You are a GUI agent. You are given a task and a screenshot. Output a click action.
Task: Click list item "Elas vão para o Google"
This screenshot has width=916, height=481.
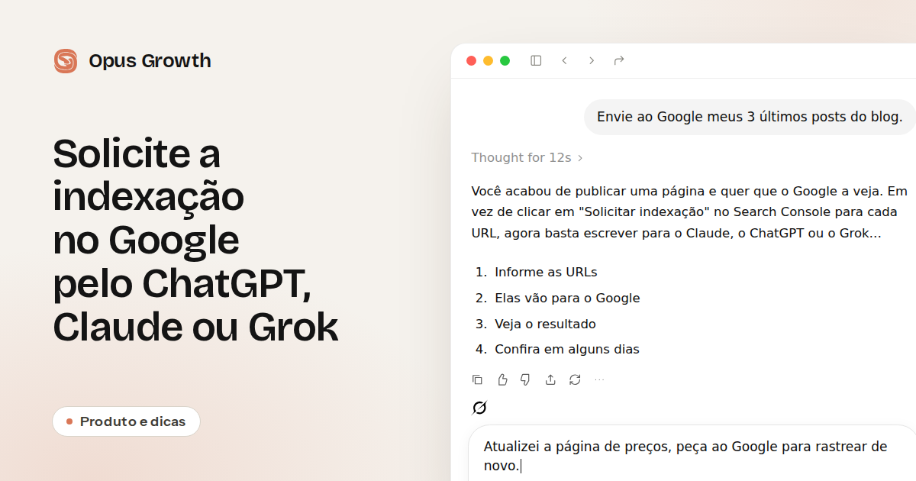[x=567, y=298]
